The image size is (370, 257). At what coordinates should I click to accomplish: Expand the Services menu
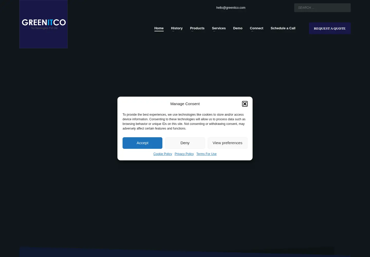219,28
